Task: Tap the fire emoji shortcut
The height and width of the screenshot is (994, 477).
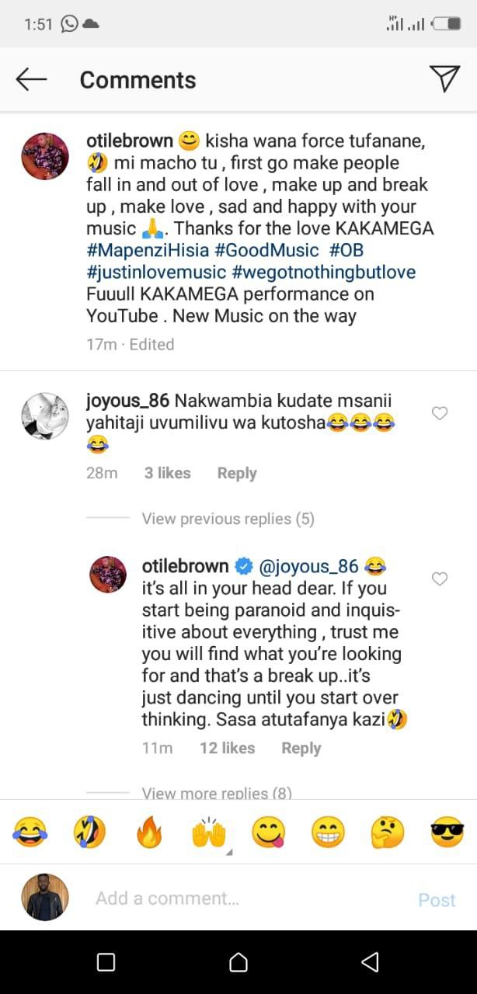Action: tap(148, 829)
